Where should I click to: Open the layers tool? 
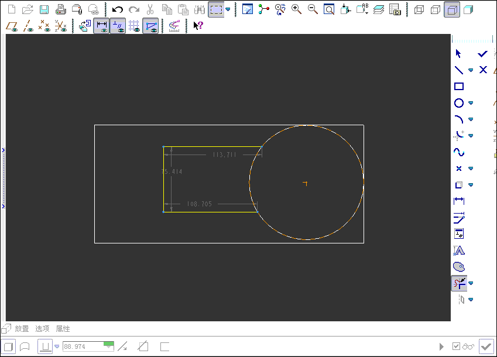378,9
